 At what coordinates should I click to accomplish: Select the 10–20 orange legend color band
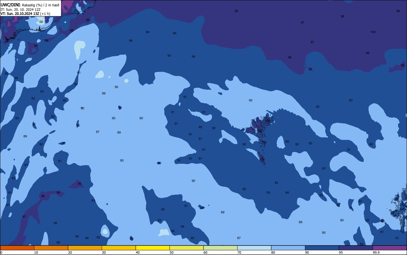click(x=51, y=248)
